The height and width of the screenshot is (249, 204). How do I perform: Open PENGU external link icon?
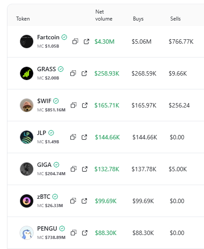[85, 233]
